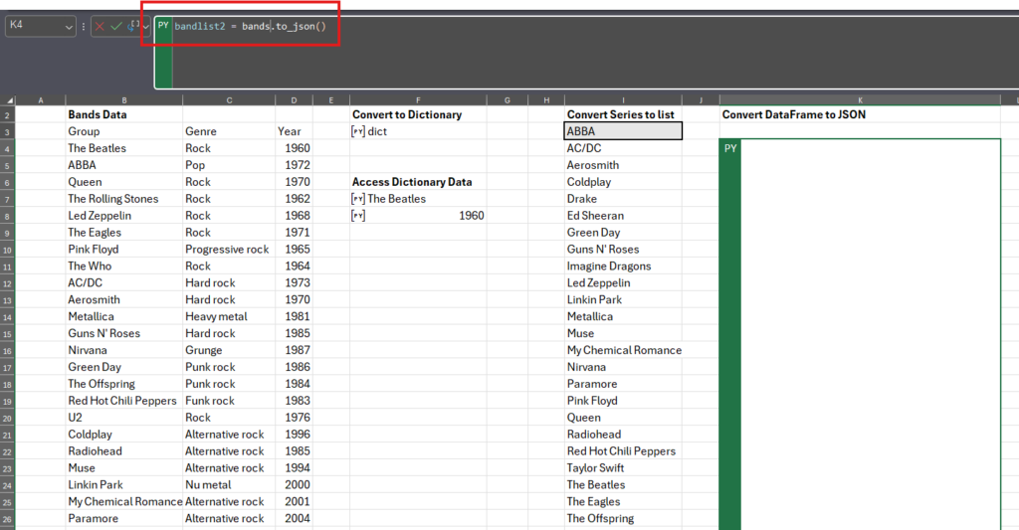Select the Ed Sheeran cell

[x=623, y=216]
